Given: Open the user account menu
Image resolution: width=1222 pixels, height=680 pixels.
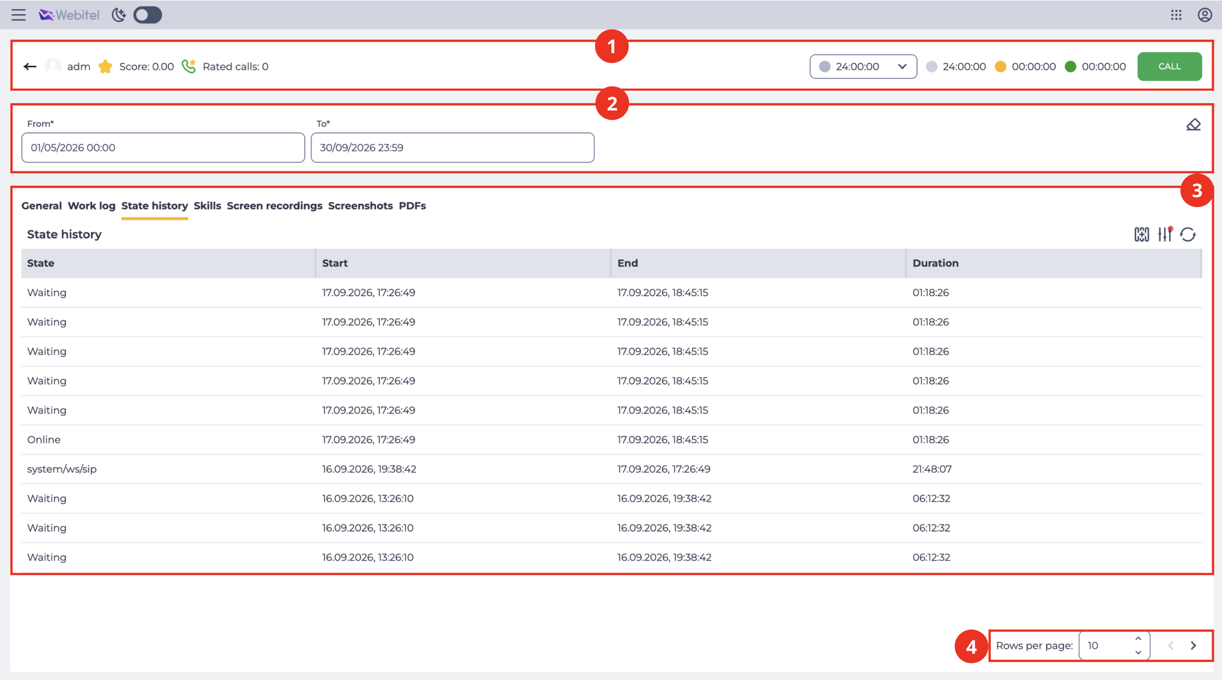Looking at the screenshot, I should tap(1204, 15).
